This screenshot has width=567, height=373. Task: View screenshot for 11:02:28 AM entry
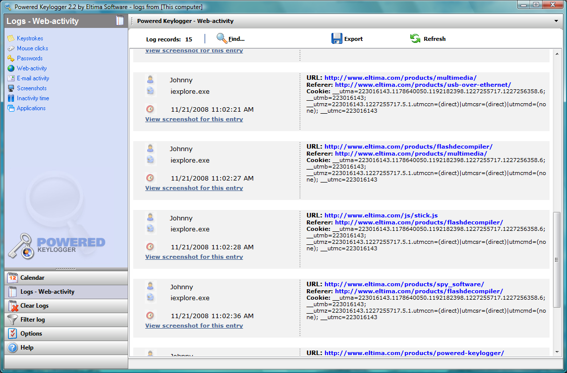[x=194, y=257]
